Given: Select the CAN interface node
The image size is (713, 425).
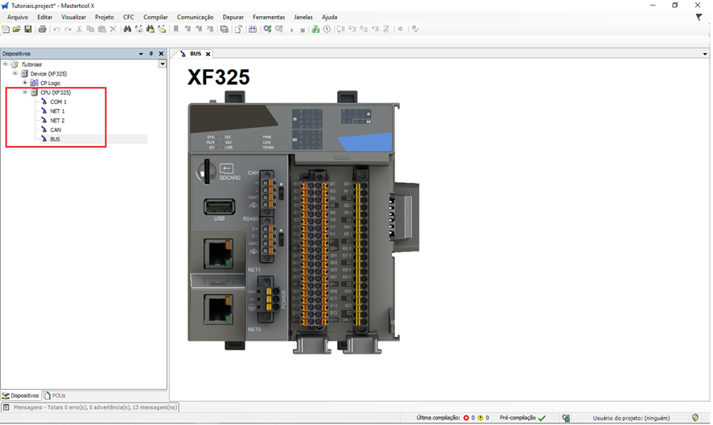Looking at the screenshot, I should click(56, 129).
